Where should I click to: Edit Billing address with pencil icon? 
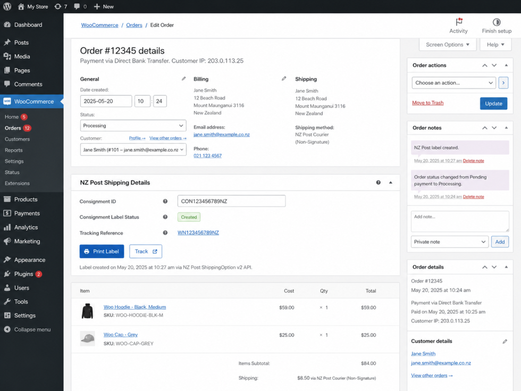(x=283, y=79)
